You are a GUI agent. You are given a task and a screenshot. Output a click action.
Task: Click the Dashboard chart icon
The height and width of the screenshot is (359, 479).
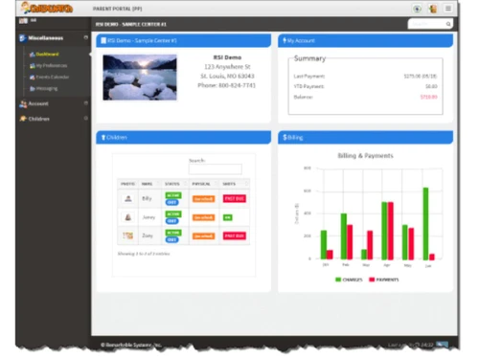32,55
